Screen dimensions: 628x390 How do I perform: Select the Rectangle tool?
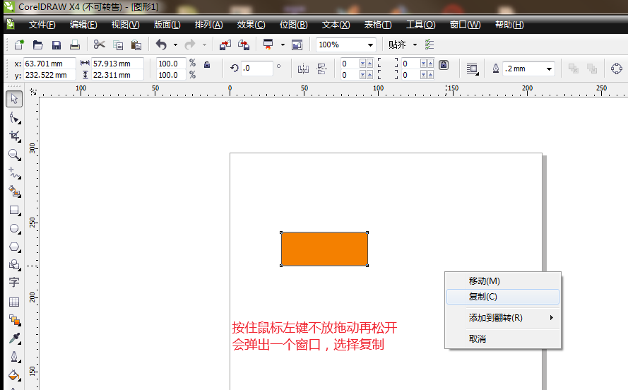point(14,210)
